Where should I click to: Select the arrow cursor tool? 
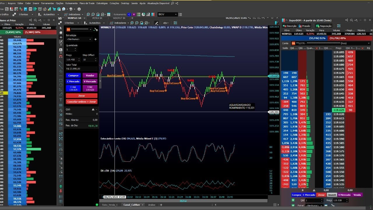point(61,28)
